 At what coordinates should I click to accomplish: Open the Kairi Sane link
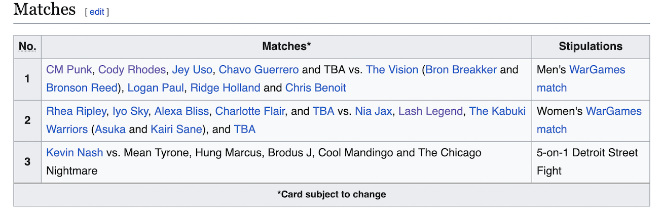click(x=176, y=129)
